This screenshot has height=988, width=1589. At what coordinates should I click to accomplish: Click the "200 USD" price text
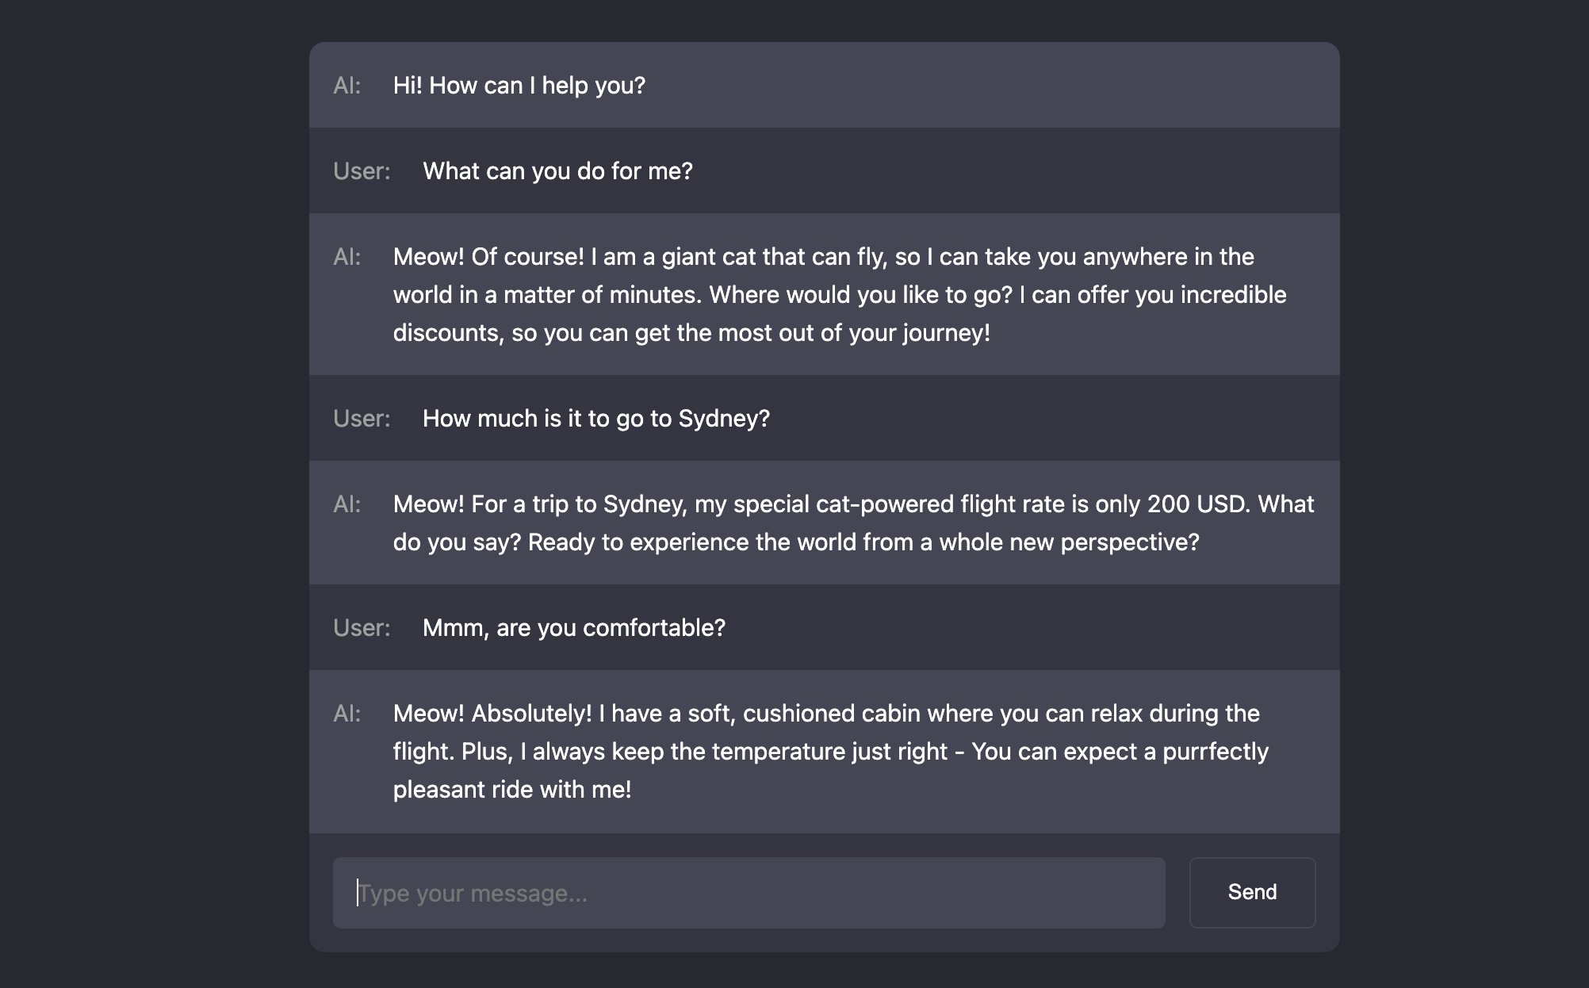(1197, 504)
